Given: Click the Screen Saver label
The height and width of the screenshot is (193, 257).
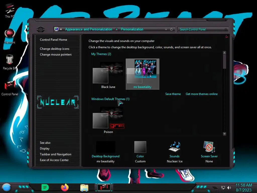Looking at the screenshot, I should (x=209, y=156).
